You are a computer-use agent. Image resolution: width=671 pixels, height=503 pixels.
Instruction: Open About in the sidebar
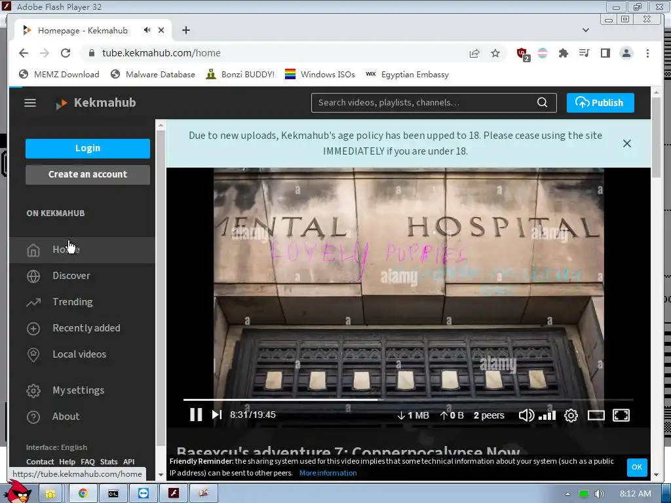coord(82,417)
